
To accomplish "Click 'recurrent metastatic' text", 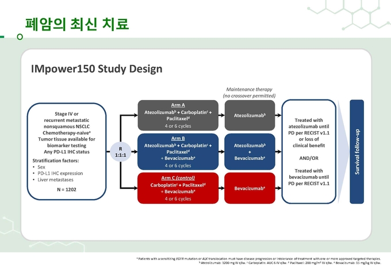I will pos(67,120).
